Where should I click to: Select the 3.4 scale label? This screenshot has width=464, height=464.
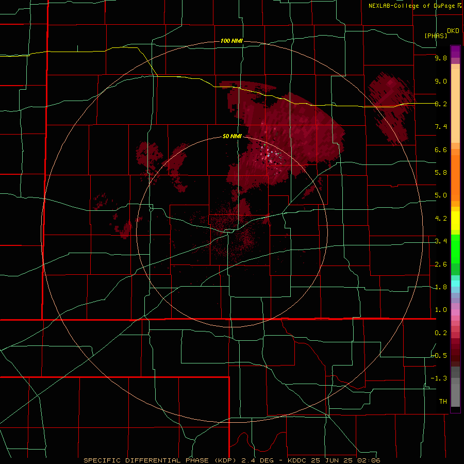441,241
